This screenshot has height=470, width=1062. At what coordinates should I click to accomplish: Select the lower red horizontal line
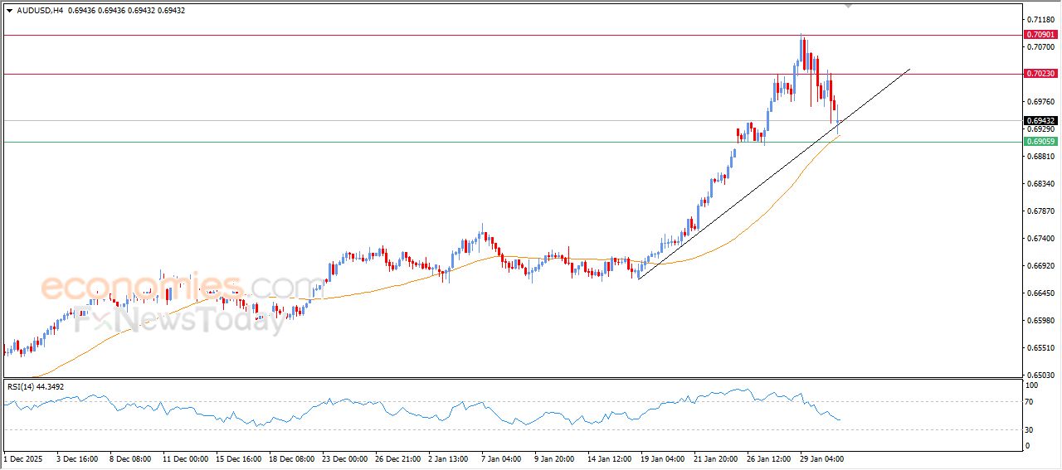tap(415, 74)
